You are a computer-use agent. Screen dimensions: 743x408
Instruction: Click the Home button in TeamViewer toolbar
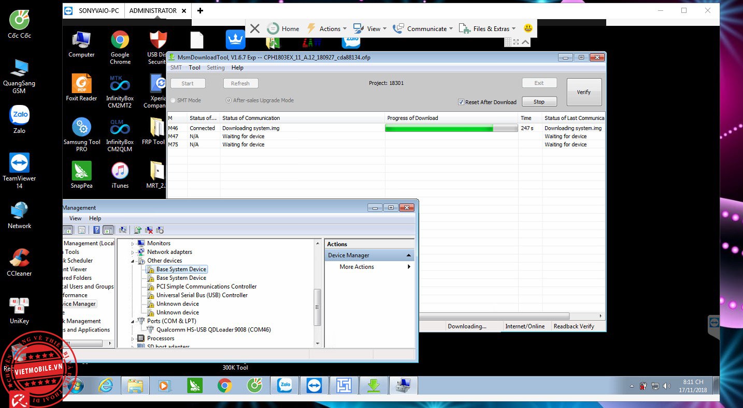[x=283, y=28]
